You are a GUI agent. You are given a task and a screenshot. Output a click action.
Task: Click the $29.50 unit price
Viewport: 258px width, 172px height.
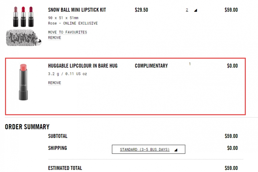141,10
